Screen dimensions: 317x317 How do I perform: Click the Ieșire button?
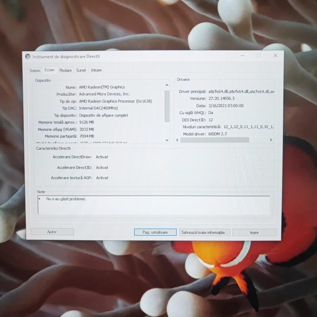point(254,233)
